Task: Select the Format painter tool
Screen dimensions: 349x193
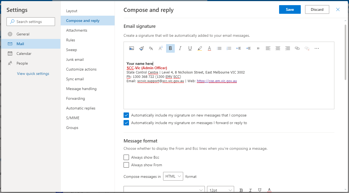Action: [141, 48]
